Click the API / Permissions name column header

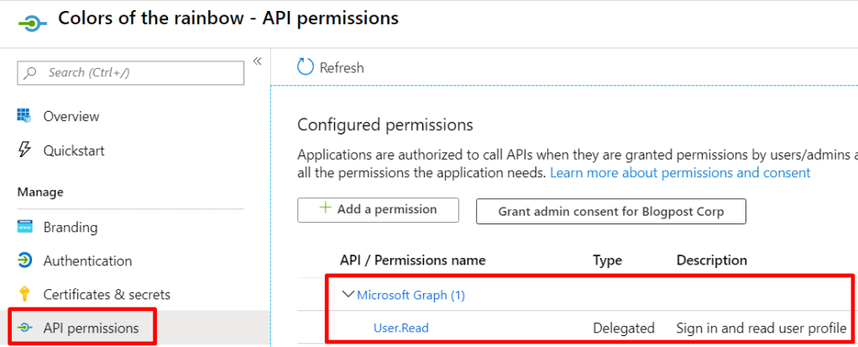pos(412,260)
